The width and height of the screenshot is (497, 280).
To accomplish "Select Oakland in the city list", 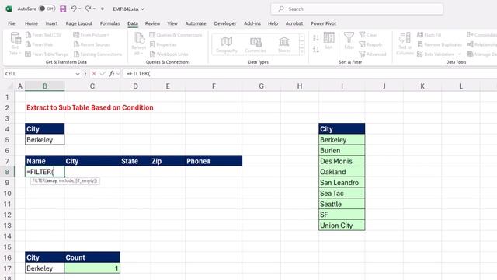I will [342, 172].
